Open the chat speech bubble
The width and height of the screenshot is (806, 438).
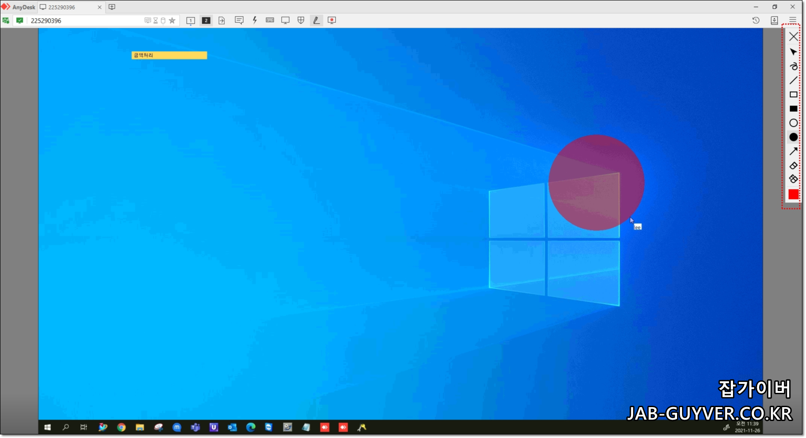click(239, 21)
